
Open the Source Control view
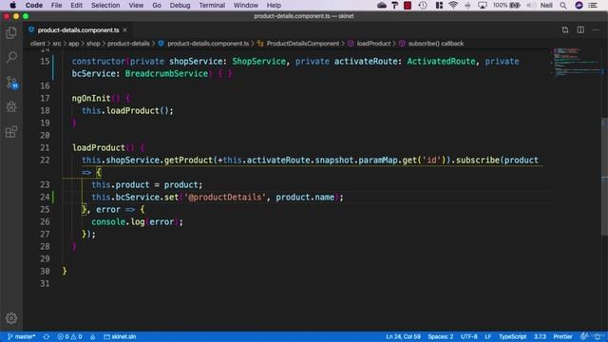tap(11, 83)
